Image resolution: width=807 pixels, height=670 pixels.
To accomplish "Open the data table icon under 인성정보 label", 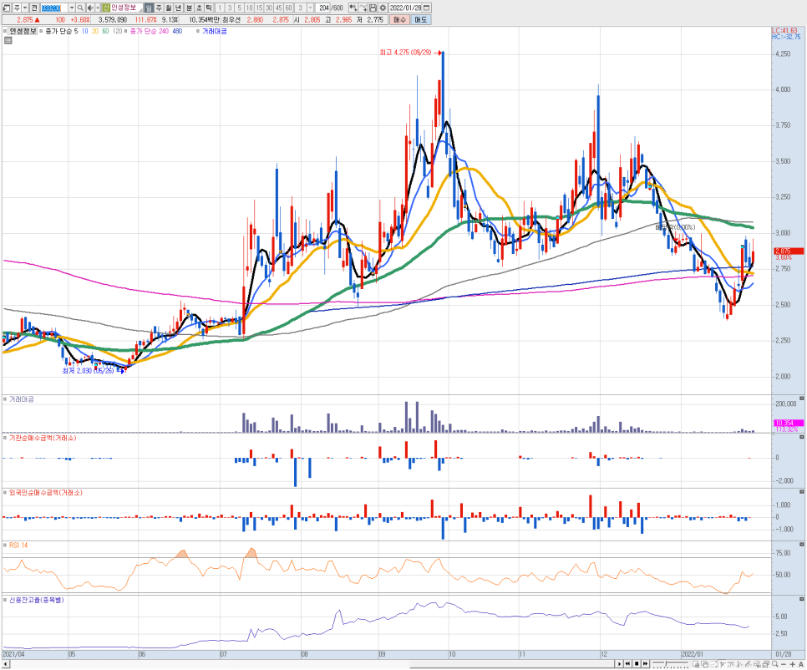I will point(8,41).
